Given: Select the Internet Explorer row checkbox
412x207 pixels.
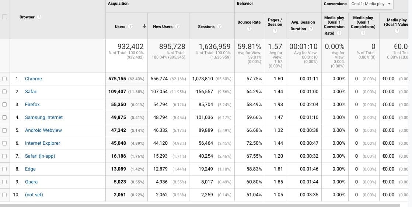Looking at the screenshot, I should [x=4, y=143].
